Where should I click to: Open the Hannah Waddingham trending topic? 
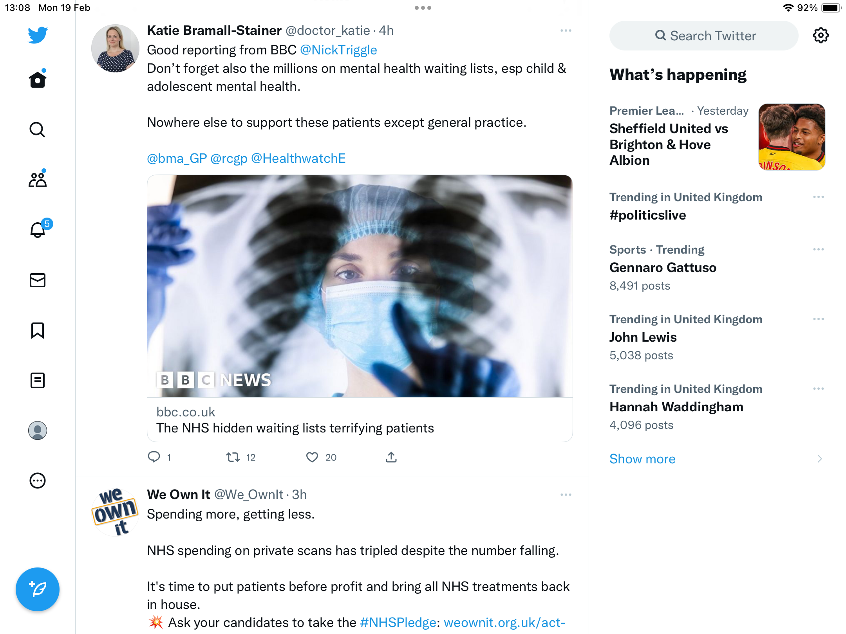click(676, 407)
